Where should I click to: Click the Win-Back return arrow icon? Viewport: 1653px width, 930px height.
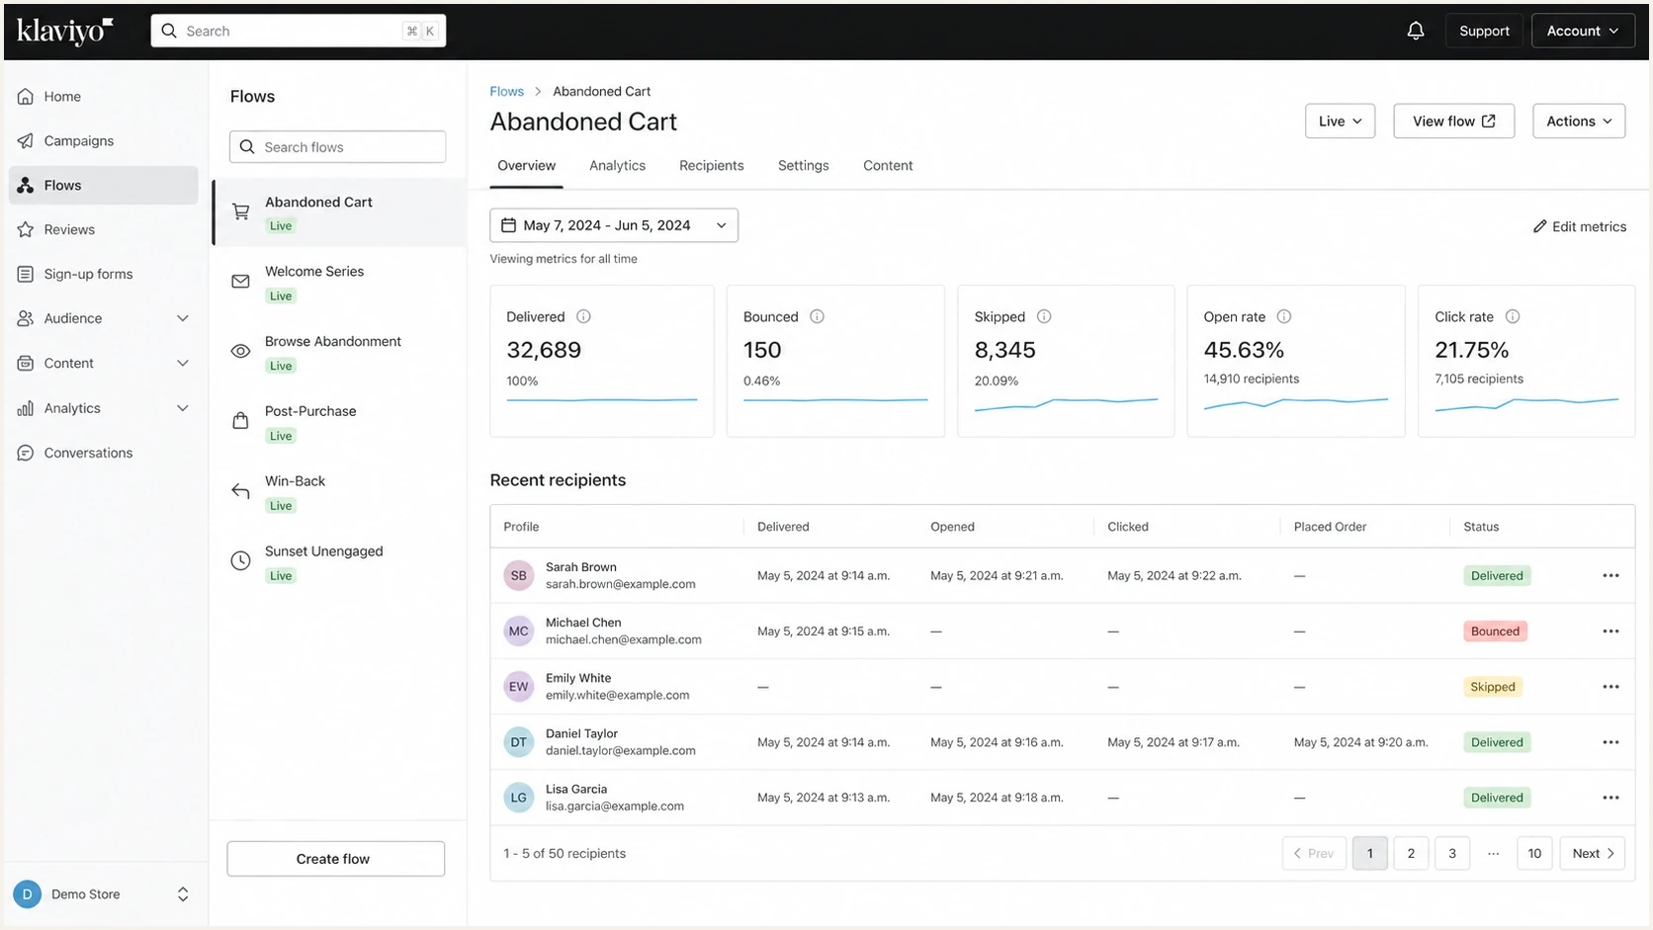(240, 491)
